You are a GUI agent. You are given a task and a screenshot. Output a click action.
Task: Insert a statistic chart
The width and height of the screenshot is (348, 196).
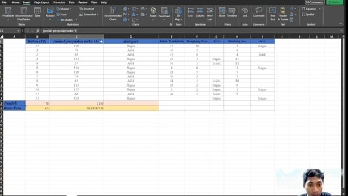pyautogui.click(x=134, y=14)
